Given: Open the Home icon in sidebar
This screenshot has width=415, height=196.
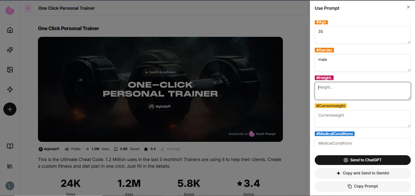Looking at the screenshot, I should pyautogui.click(x=10, y=30).
